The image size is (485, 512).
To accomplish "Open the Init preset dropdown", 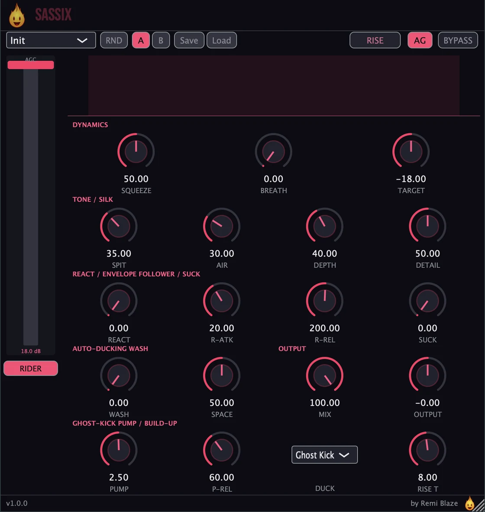I will (51, 40).
